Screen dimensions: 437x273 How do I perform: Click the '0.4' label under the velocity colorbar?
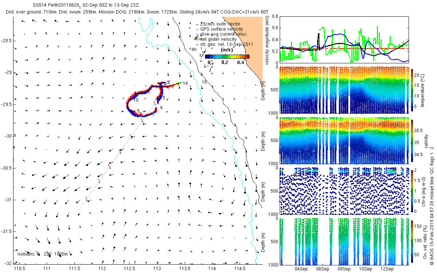(x=241, y=62)
